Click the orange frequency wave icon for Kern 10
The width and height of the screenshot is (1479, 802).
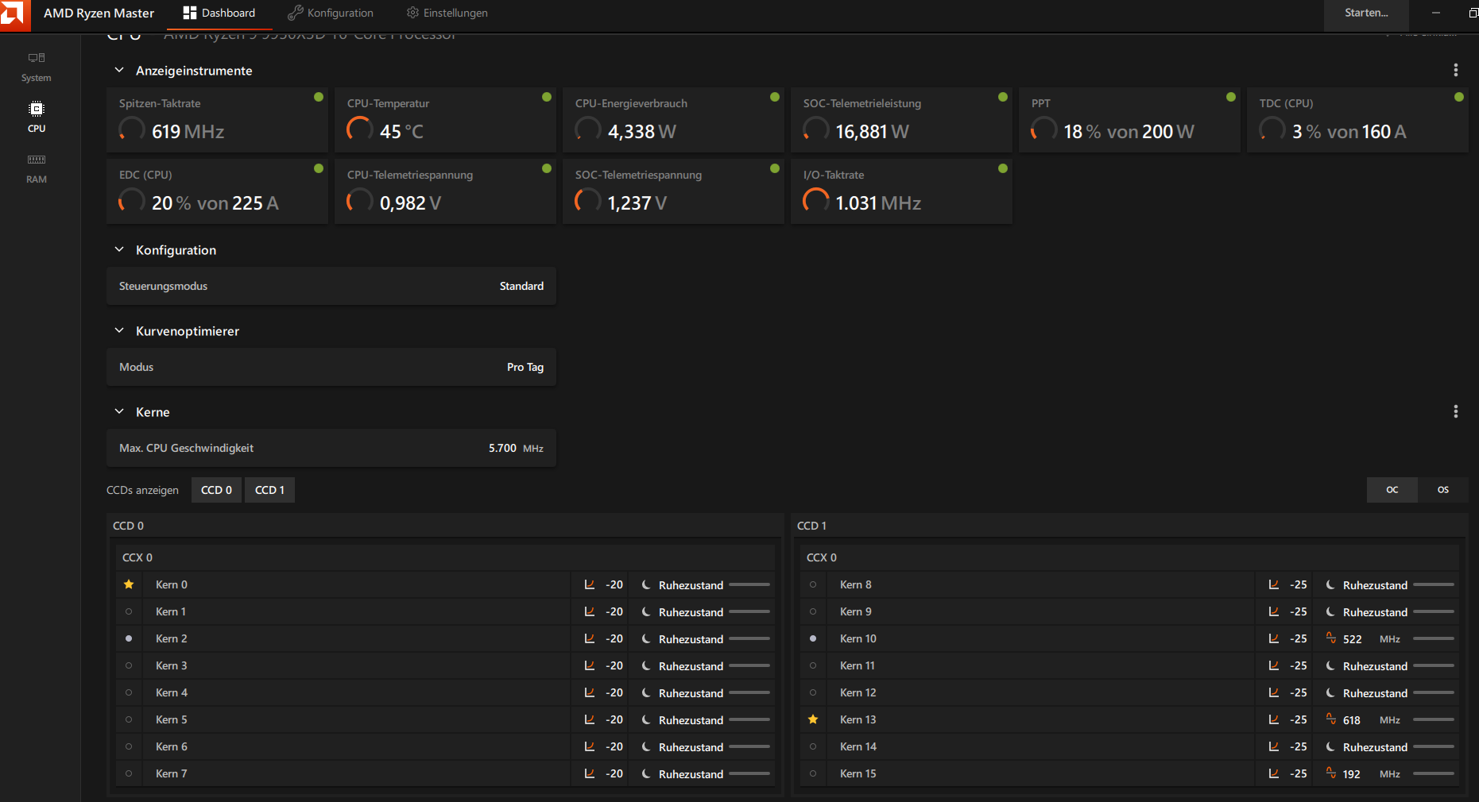[1331, 638]
